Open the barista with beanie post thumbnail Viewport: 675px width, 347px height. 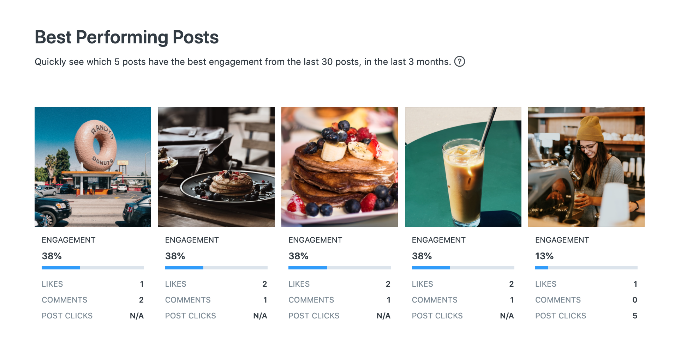point(586,167)
